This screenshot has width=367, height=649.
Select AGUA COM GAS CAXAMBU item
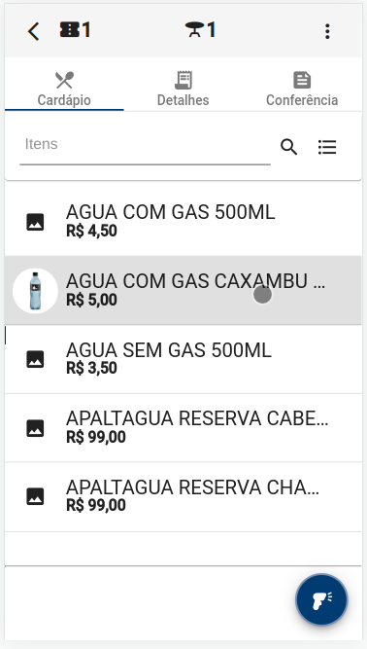coord(183,290)
